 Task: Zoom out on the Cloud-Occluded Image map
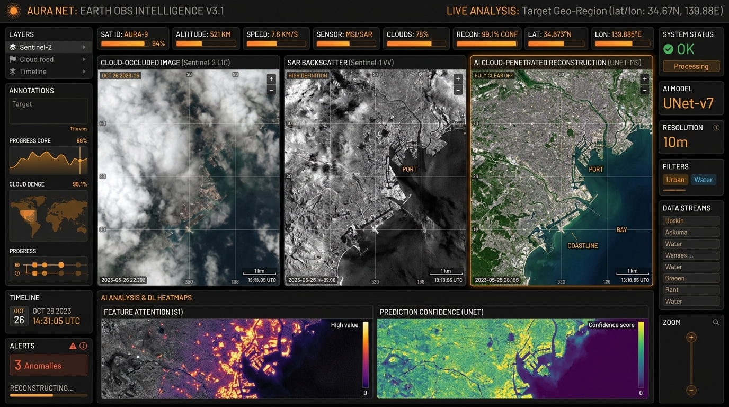pyautogui.click(x=271, y=90)
